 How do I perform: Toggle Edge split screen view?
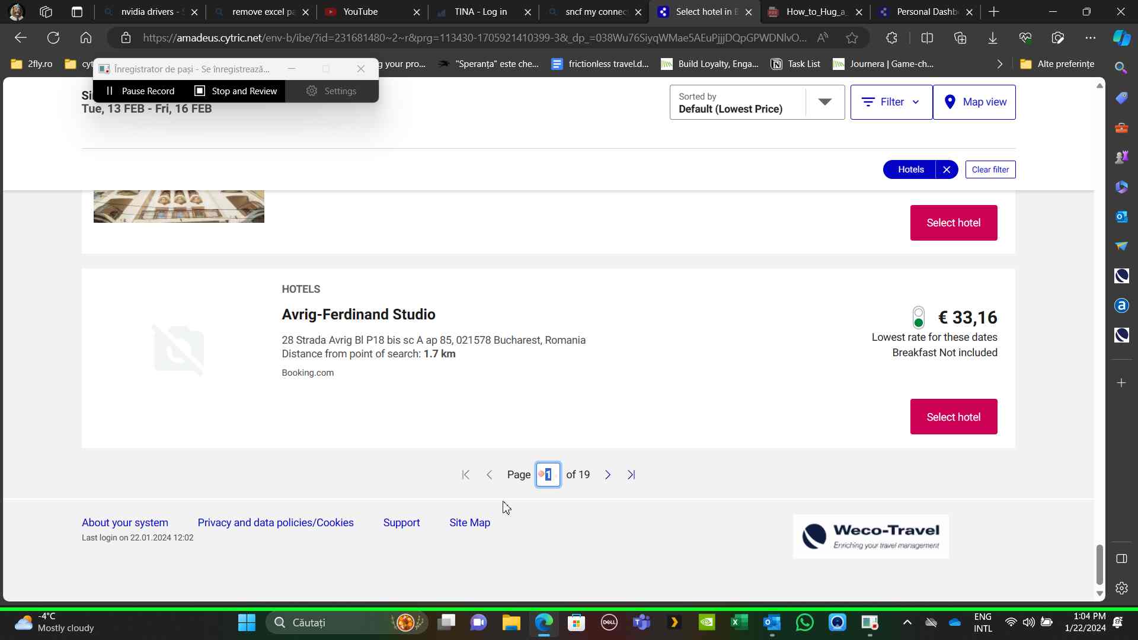coord(927,38)
